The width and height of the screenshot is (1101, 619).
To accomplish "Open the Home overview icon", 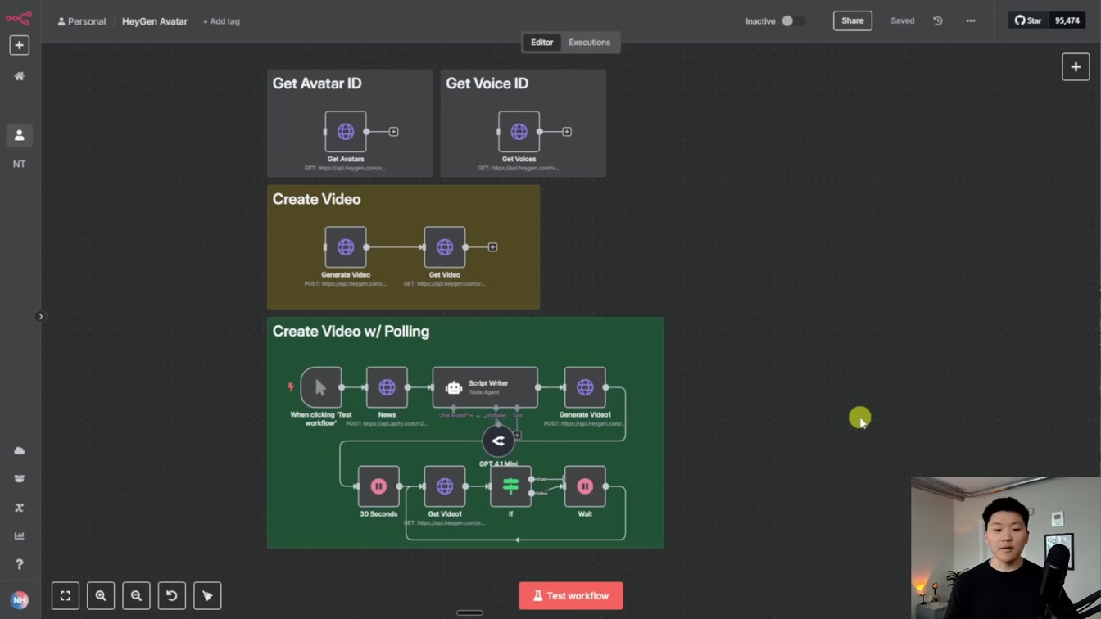I will coord(20,76).
